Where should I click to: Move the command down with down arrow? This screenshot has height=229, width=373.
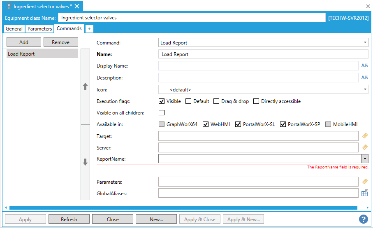(86, 162)
